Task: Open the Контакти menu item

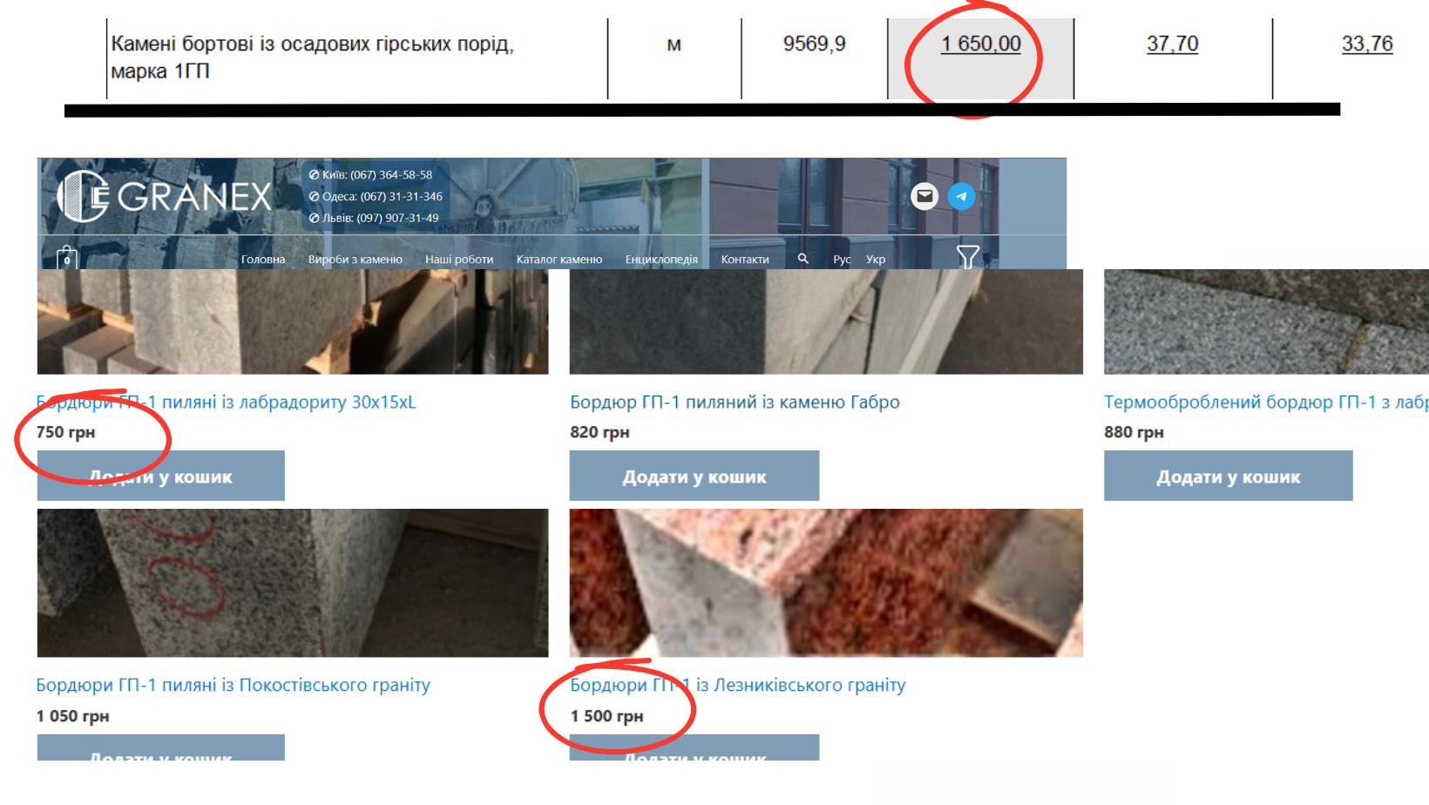Action: (x=745, y=260)
